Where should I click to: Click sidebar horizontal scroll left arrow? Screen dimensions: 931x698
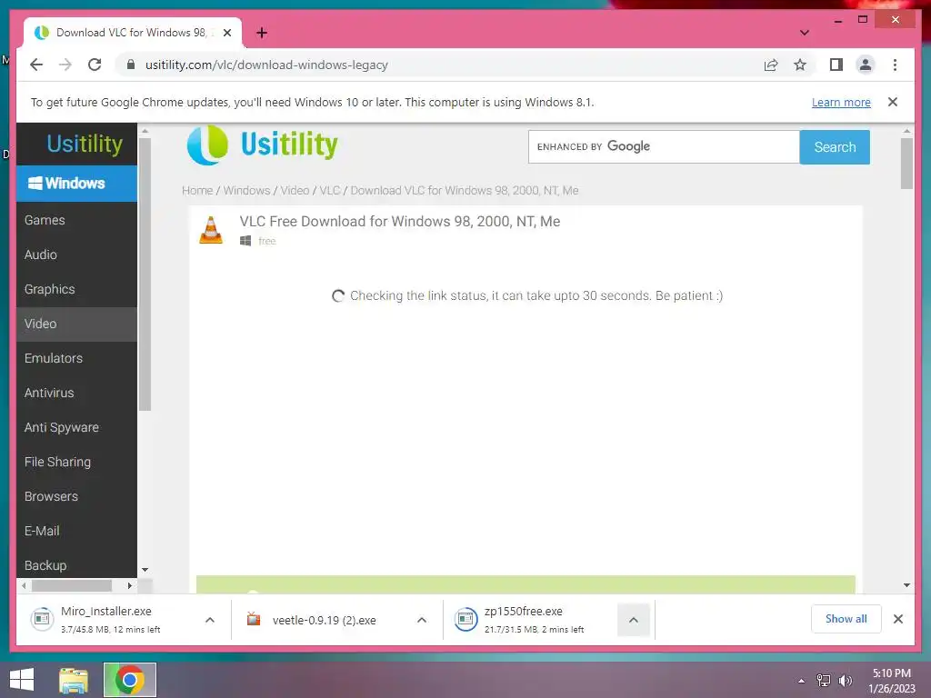pos(24,586)
